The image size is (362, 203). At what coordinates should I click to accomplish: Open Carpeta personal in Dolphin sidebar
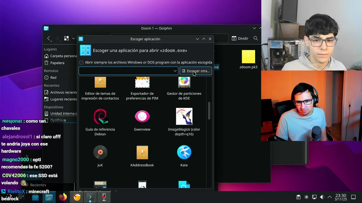pyautogui.click(x=61, y=56)
